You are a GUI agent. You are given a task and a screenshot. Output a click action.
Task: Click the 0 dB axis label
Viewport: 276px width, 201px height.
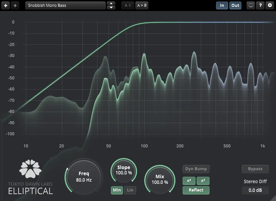point(13,22)
